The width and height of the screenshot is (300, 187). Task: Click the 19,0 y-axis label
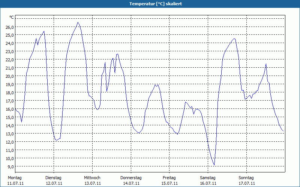[10, 85]
